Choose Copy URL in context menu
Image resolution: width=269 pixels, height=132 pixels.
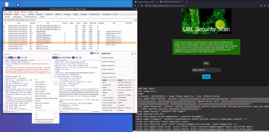46,101
